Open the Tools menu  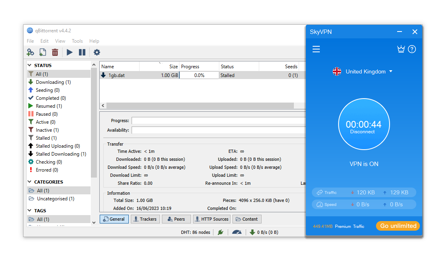pos(77,41)
